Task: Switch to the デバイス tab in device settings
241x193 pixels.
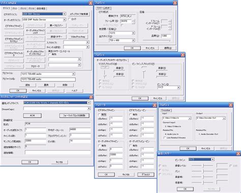Action: (7, 8)
